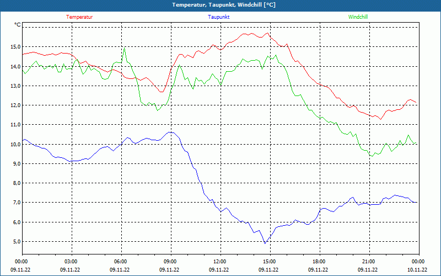Screen dimensions: 441x276
Task: Click the '12,0' y-axis value
Action: [x=15, y=105]
